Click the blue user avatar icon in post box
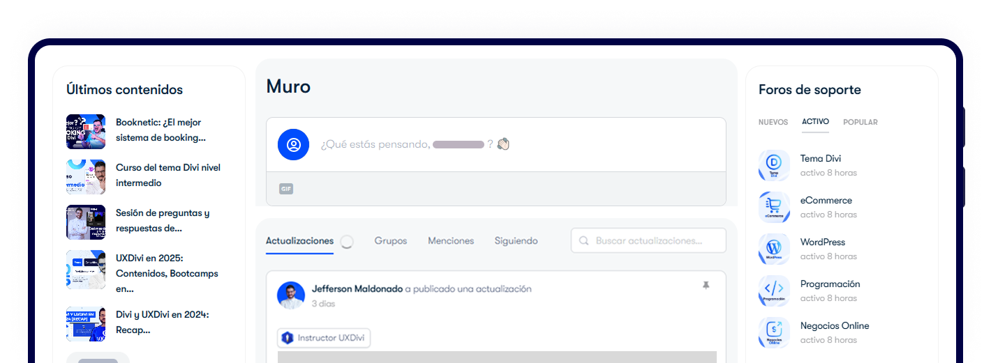The width and height of the screenshot is (991, 363). [293, 144]
